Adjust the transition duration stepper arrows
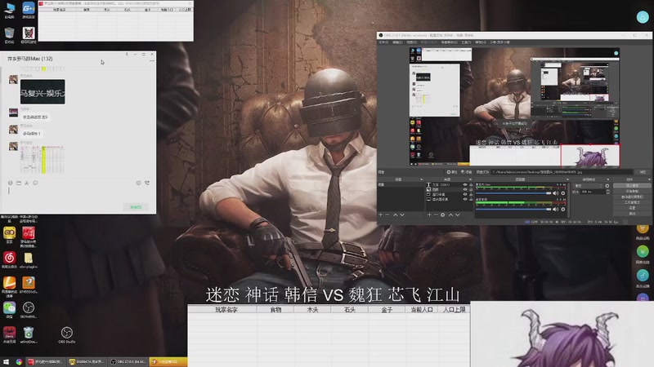654x367 pixels. 607,192
